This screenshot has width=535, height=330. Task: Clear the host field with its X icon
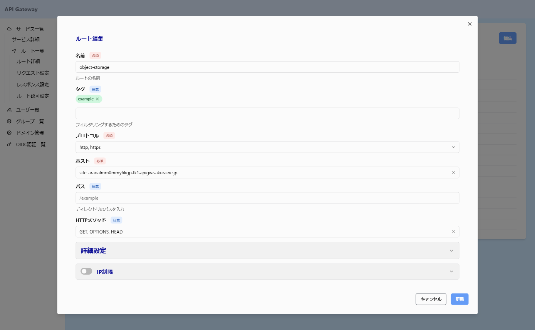[x=453, y=173]
